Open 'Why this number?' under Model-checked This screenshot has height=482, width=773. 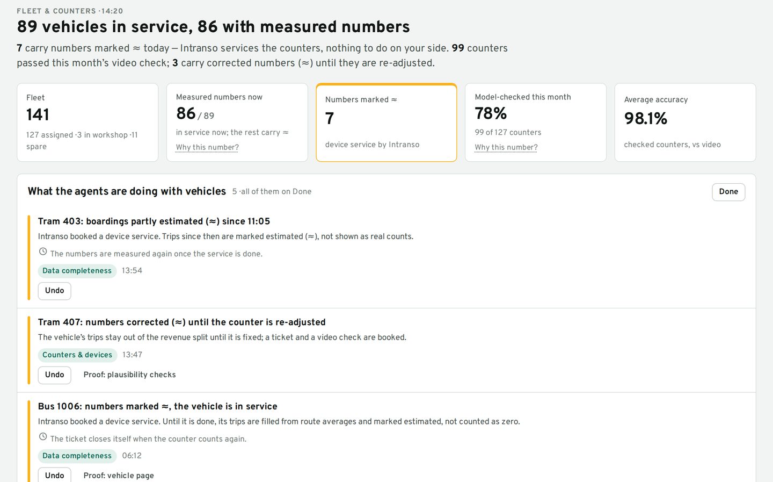tap(506, 147)
